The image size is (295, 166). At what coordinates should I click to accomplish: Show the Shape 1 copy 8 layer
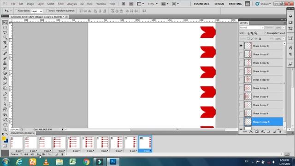pyautogui.click(x=241, y=96)
